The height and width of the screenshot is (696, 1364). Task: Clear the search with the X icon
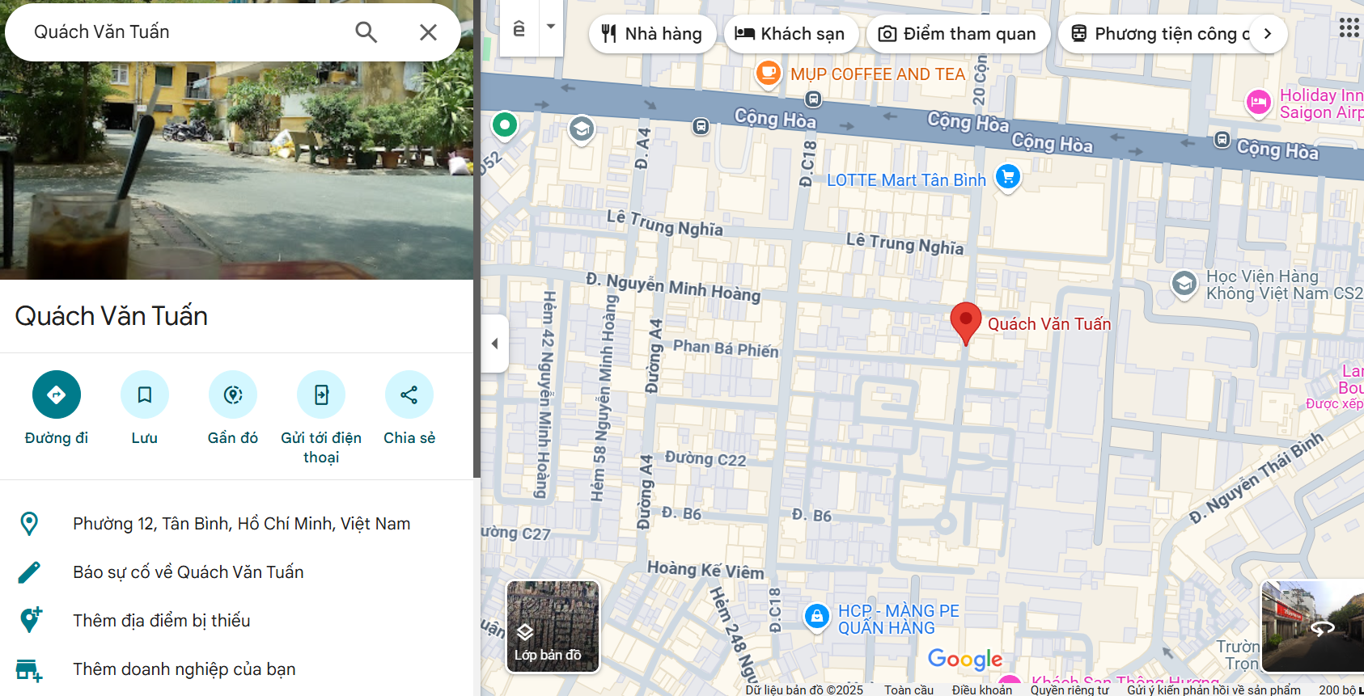[x=428, y=32]
